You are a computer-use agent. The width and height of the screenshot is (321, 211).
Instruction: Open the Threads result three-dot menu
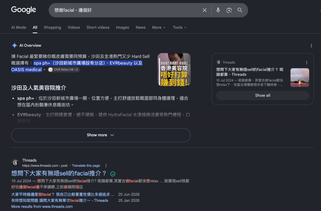106,166
